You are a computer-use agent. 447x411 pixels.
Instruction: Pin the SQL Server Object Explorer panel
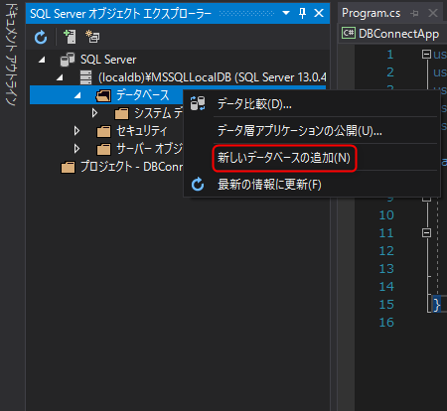(x=302, y=13)
